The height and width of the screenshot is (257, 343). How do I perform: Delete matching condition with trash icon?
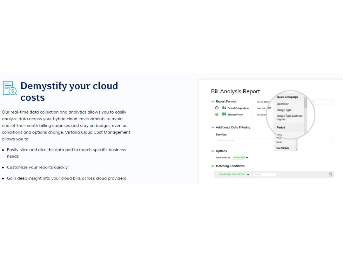[330, 175]
